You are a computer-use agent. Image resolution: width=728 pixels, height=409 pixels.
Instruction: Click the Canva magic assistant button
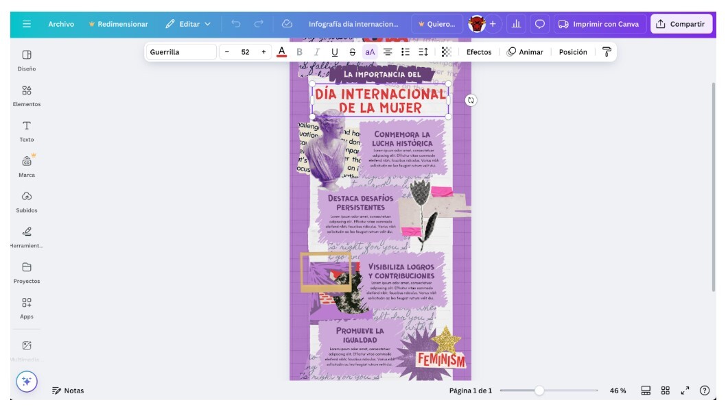(27, 382)
